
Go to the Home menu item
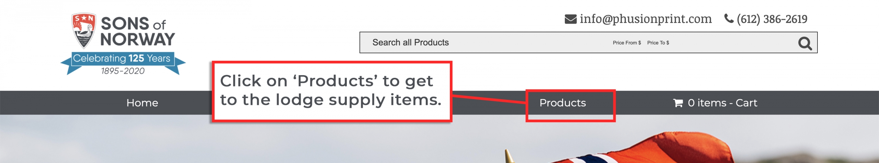pyautogui.click(x=142, y=103)
